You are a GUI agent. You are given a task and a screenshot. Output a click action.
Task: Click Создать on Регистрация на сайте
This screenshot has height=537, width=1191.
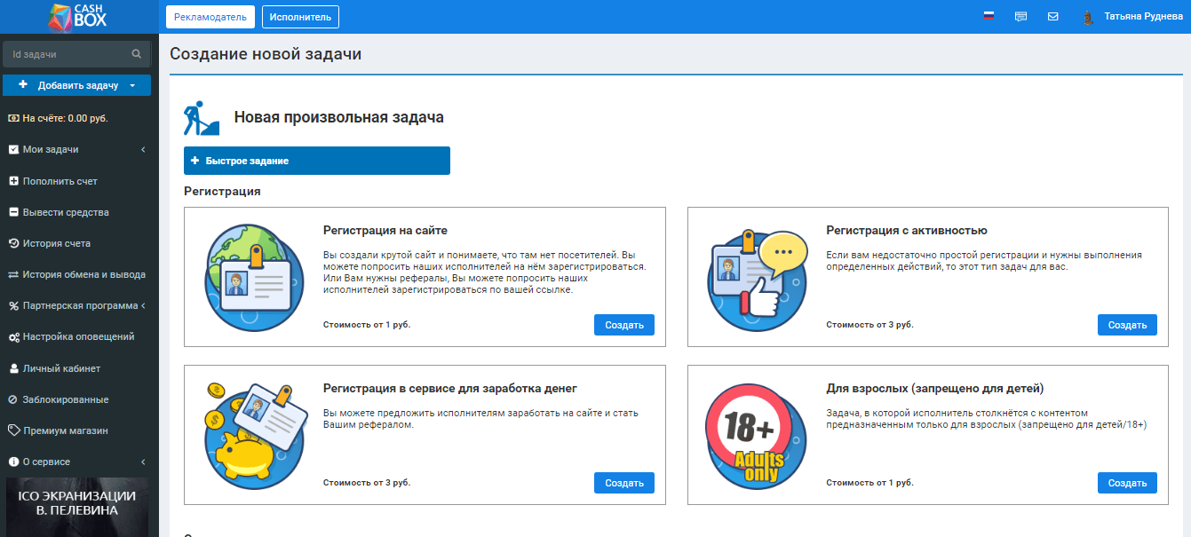coord(623,324)
